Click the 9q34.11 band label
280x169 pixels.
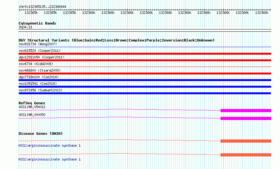25,27
